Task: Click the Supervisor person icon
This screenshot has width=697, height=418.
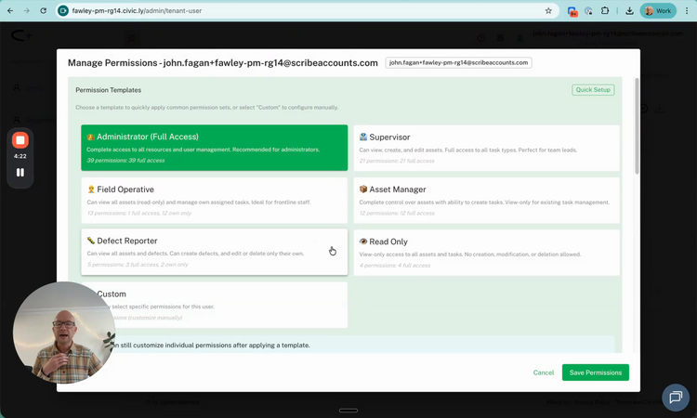Action: coord(363,137)
